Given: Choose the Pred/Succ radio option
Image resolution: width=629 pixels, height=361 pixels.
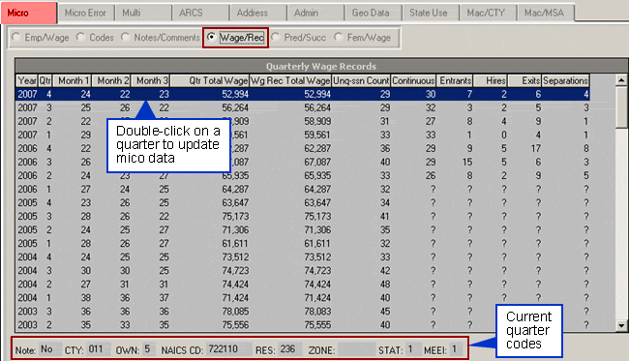Looking at the screenshot, I should click(x=299, y=38).
